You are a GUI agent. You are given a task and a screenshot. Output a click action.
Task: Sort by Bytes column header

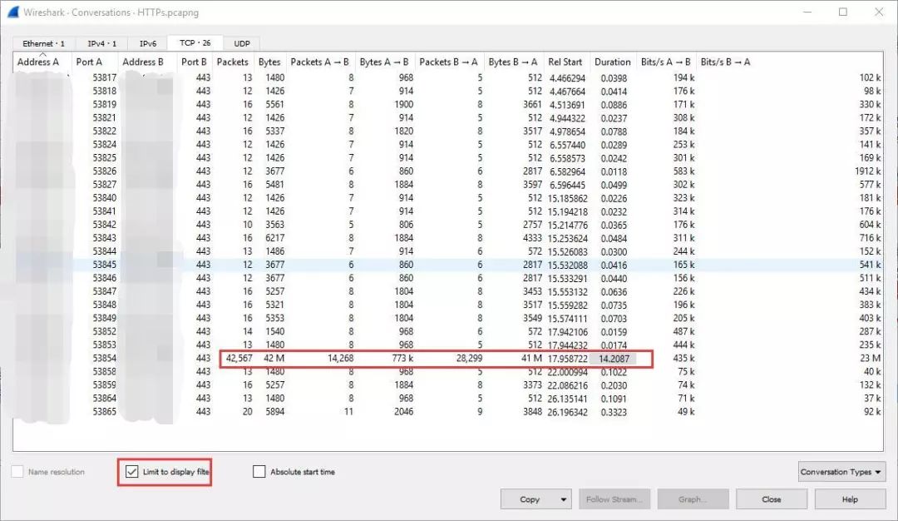pyautogui.click(x=269, y=62)
